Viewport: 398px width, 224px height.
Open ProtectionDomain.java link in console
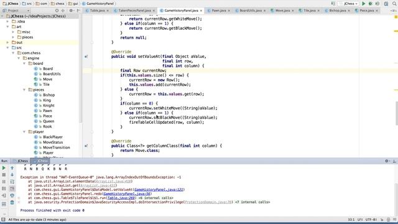click(208, 202)
